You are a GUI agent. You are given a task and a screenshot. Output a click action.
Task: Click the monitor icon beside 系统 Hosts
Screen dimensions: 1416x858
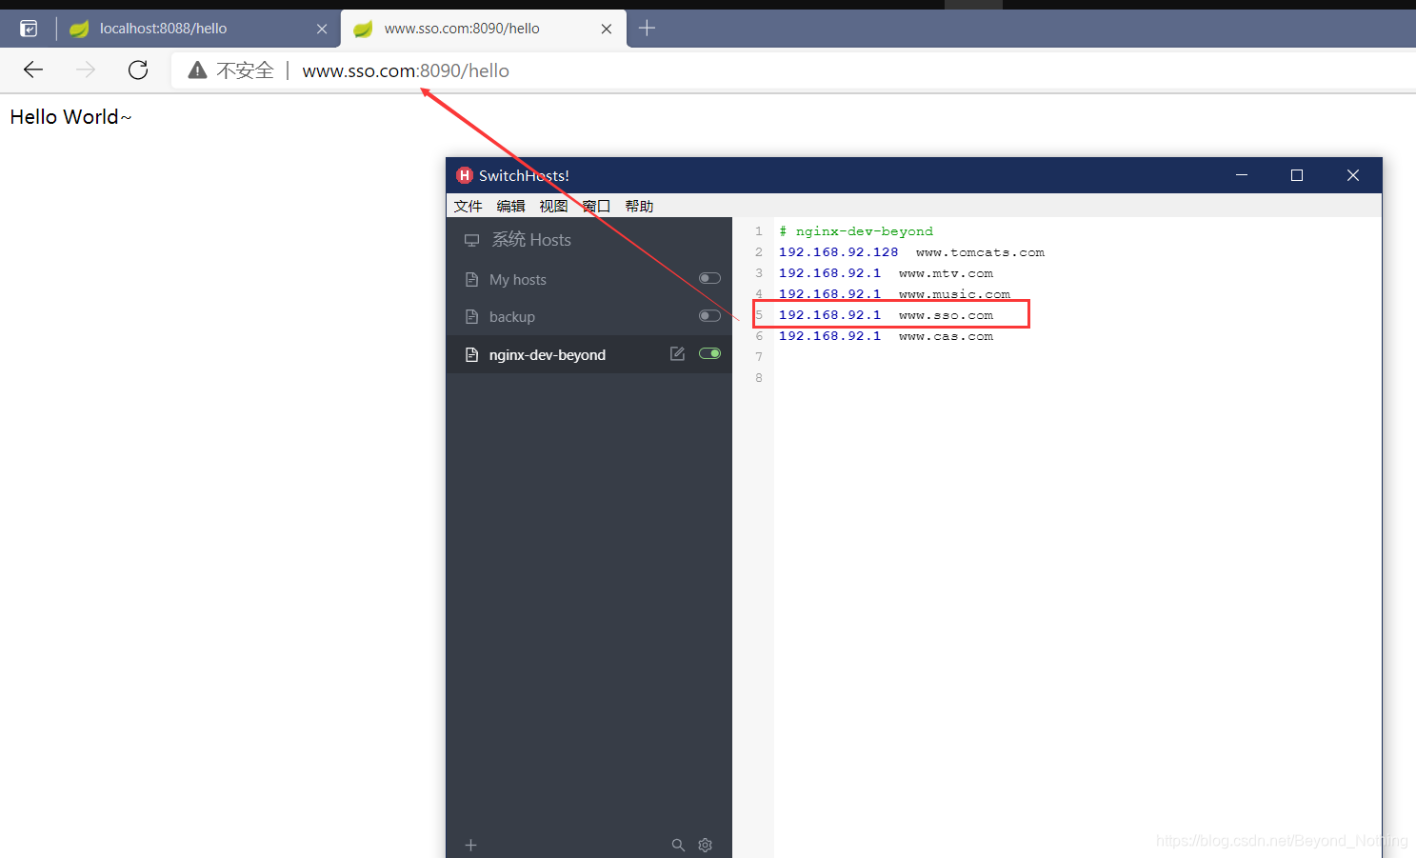(471, 240)
